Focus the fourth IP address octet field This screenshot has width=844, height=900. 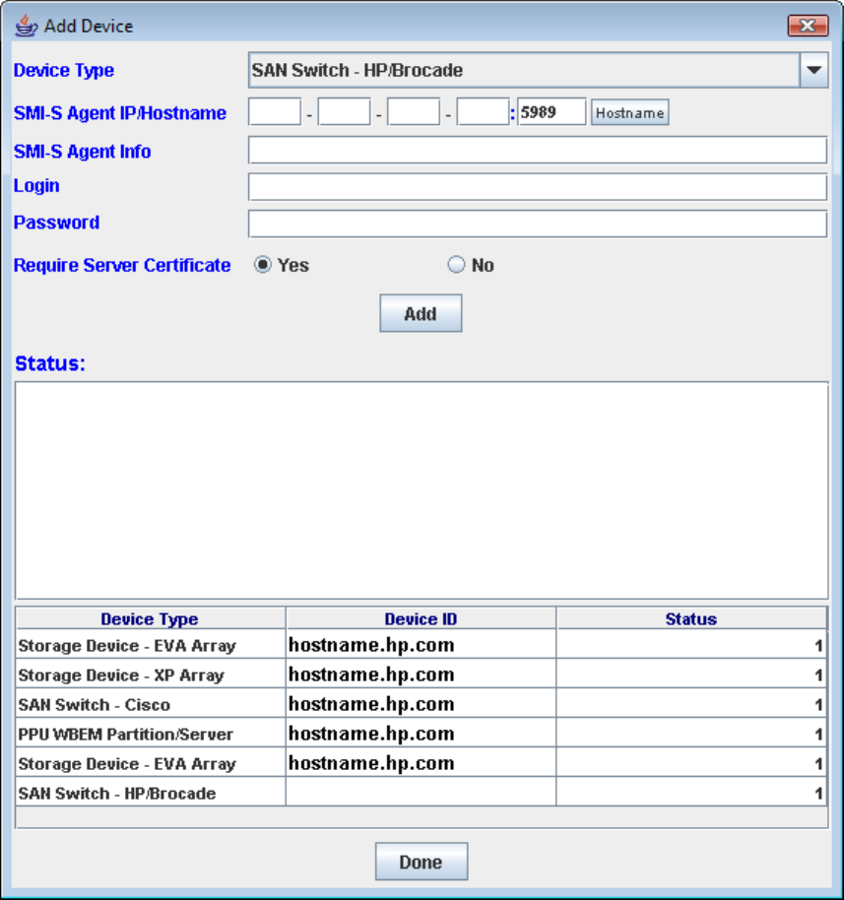pyautogui.click(x=483, y=112)
